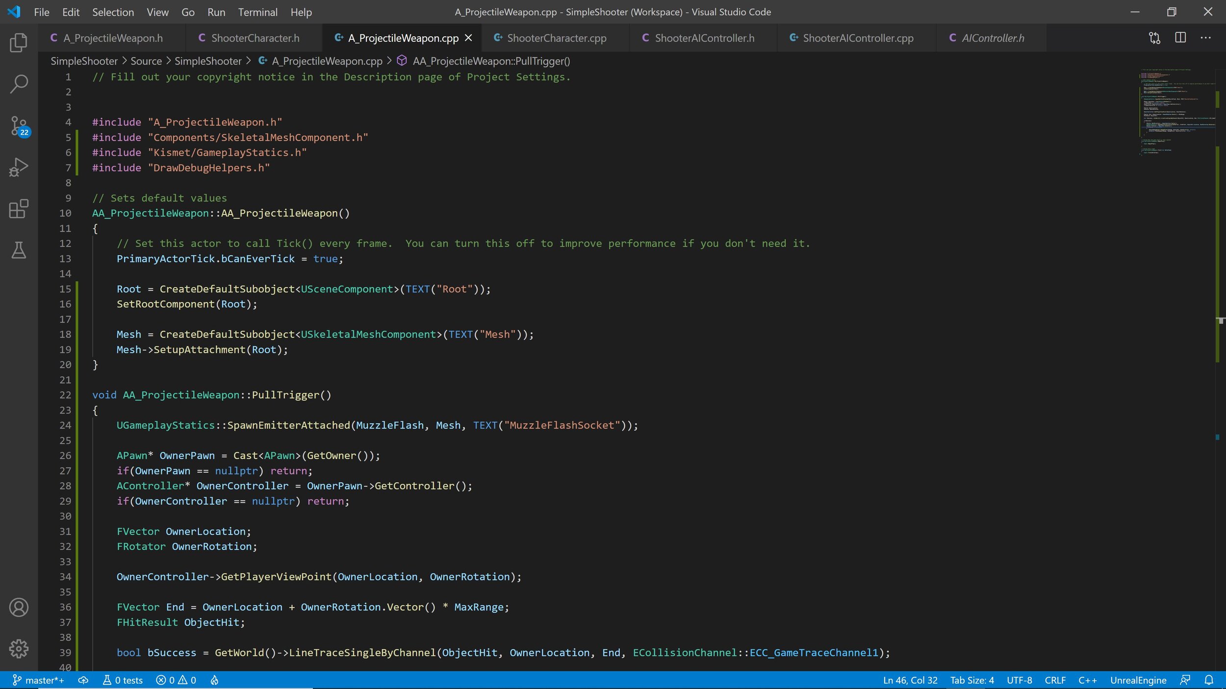1226x689 pixels.
Task: Open problems panel via errors and warnings count
Action: point(176,680)
